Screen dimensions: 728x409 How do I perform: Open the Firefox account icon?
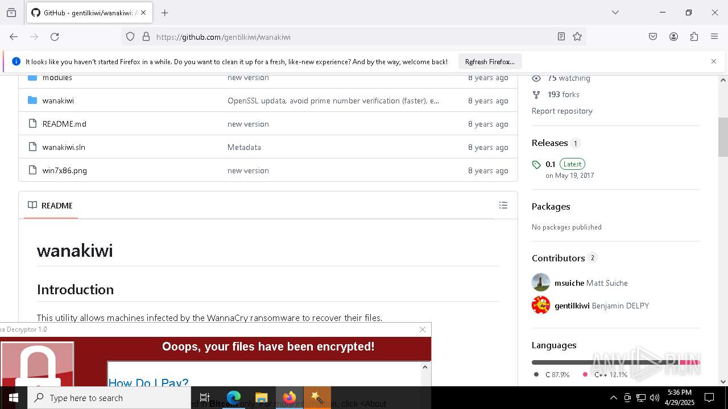pyautogui.click(x=673, y=37)
